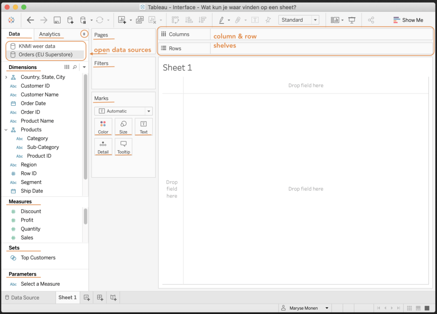Viewport: 437px width, 314px height.
Task: Click the Add new data source icon
Action: pyautogui.click(x=70, y=20)
